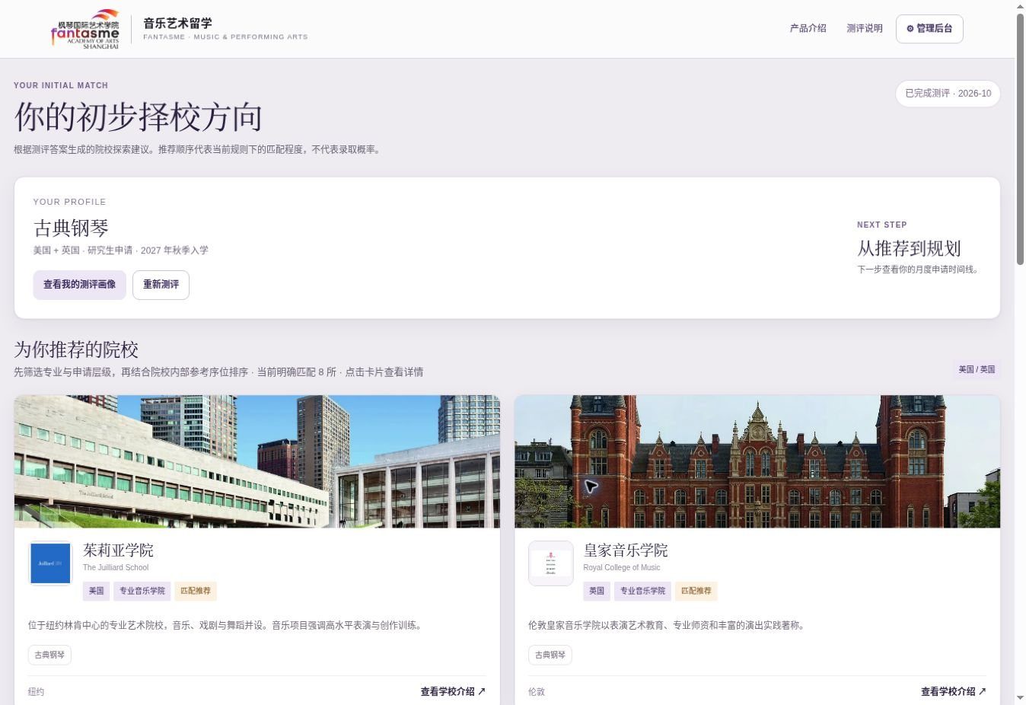1026x705 pixels.
Task: Click the scrollbar down arrow
Action: 1021,698
